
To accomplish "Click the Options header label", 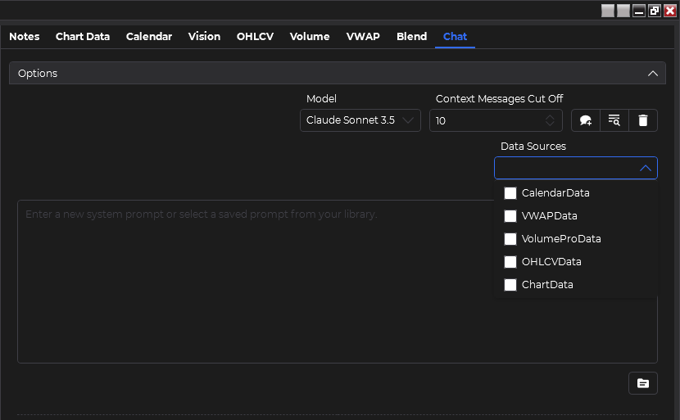I will [38, 73].
